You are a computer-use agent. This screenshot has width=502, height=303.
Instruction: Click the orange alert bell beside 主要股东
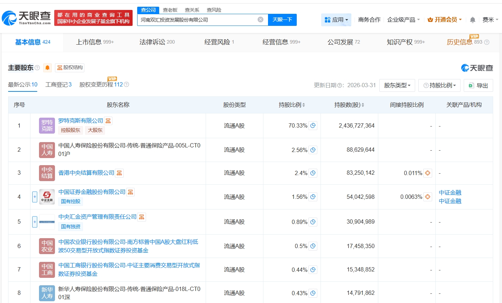click(x=48, y=68)
